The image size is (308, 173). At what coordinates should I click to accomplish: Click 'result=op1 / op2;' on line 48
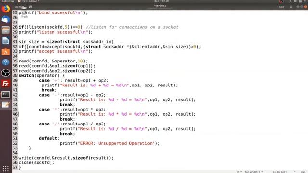[x=84, y=124]
